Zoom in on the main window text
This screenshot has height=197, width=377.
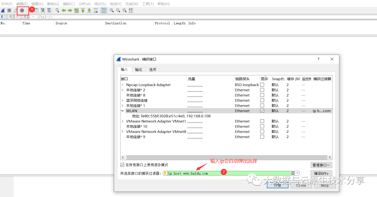[112, 10]
